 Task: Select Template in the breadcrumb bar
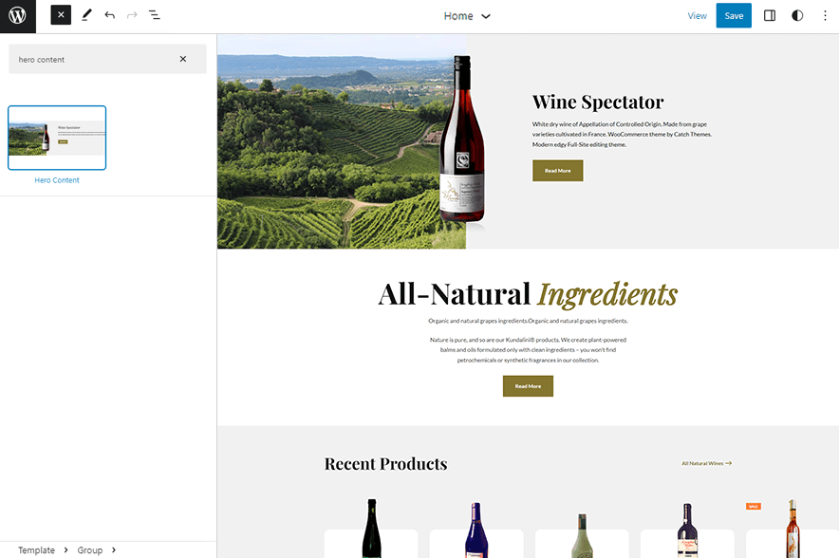pos(36,550)
